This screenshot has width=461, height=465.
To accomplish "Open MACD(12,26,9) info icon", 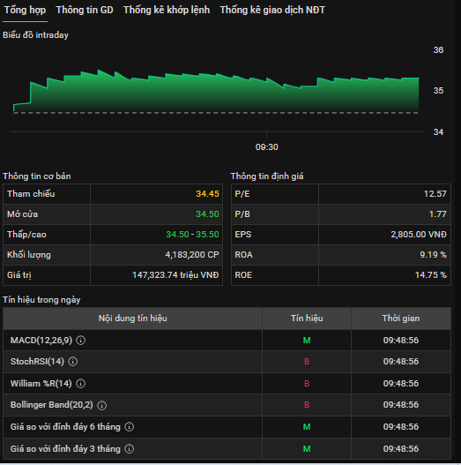I will click(81, 341).
